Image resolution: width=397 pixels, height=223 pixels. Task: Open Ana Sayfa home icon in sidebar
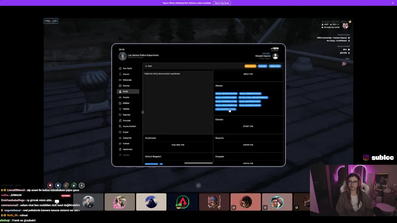[120, 68]
